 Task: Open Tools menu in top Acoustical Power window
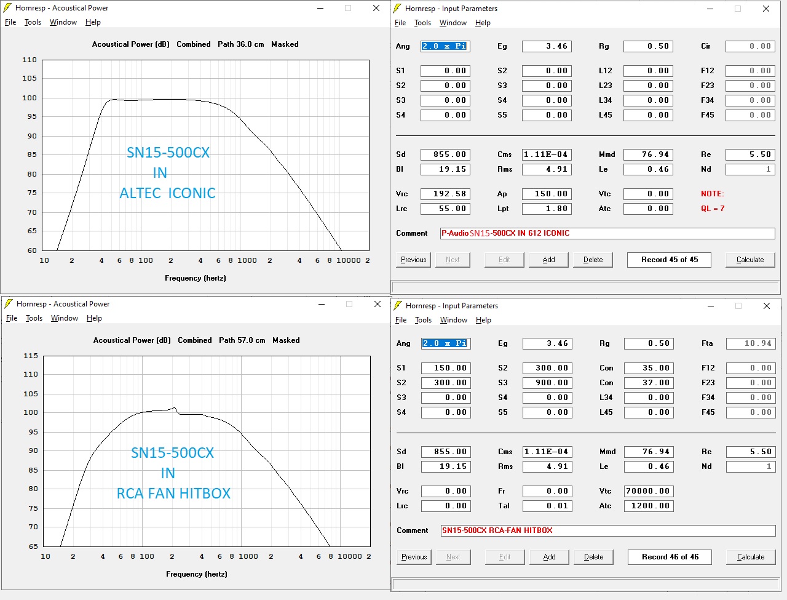[x=33, y=22]
